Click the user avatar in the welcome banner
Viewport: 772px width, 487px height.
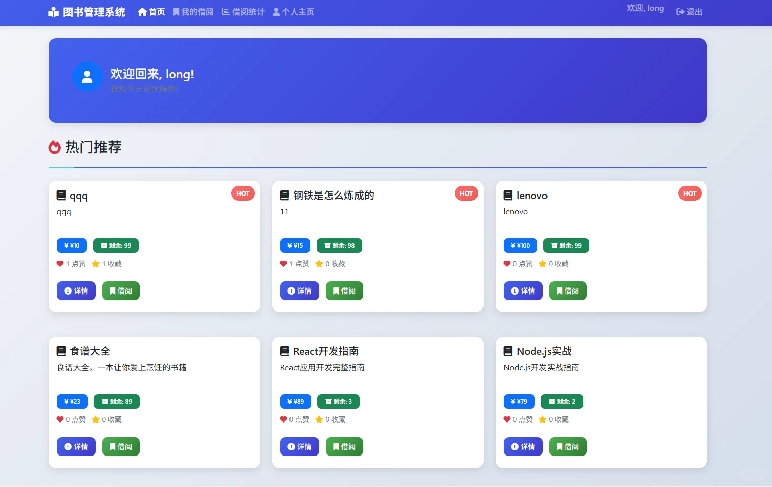87,77
